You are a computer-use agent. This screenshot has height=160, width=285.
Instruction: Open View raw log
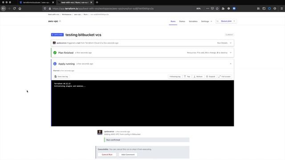(61, 76)
